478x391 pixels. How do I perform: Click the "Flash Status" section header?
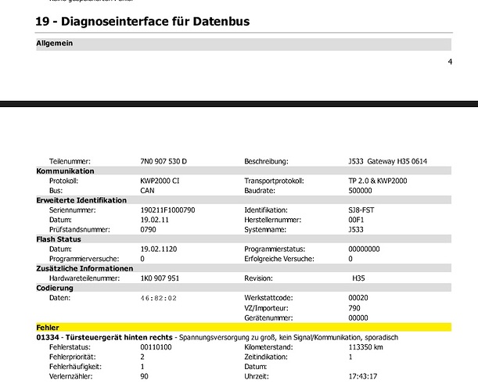coord(243,239)
